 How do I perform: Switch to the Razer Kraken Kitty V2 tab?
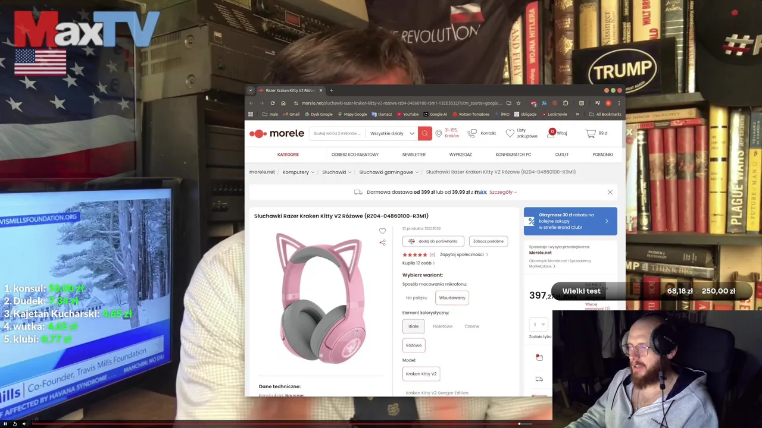tap(289, 90)
